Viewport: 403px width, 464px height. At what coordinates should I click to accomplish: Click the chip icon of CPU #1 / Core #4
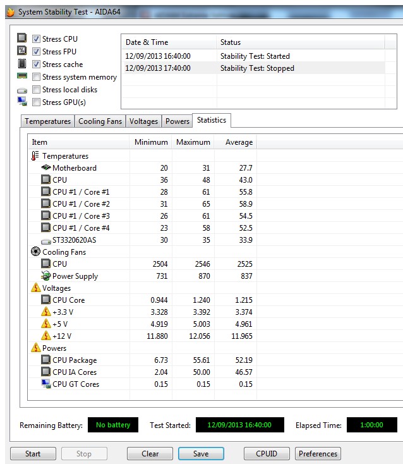coord(46,228)
